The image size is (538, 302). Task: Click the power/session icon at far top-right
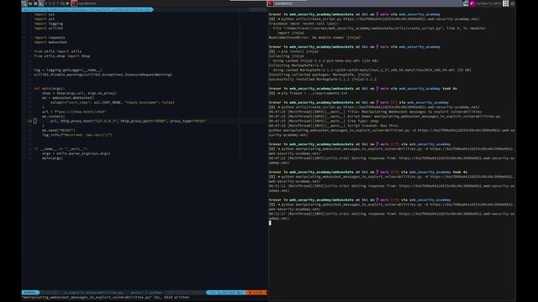point(513,3)
